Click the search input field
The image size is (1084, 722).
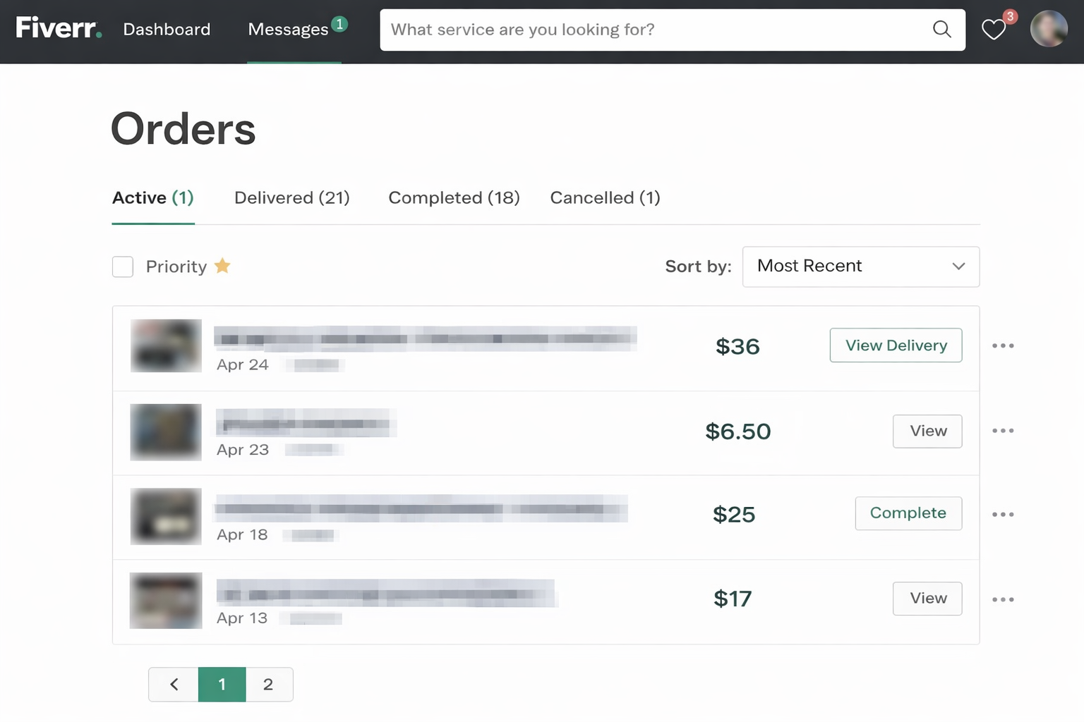click(635, 30)
